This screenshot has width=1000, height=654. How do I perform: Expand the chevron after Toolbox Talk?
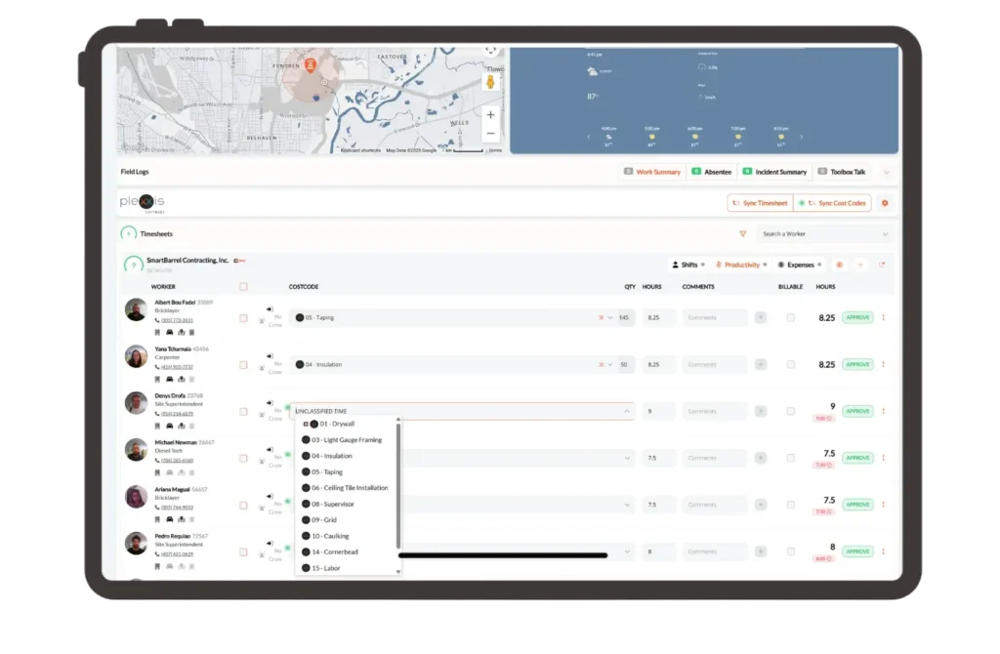pyautogui.click(x=887, y=172)
